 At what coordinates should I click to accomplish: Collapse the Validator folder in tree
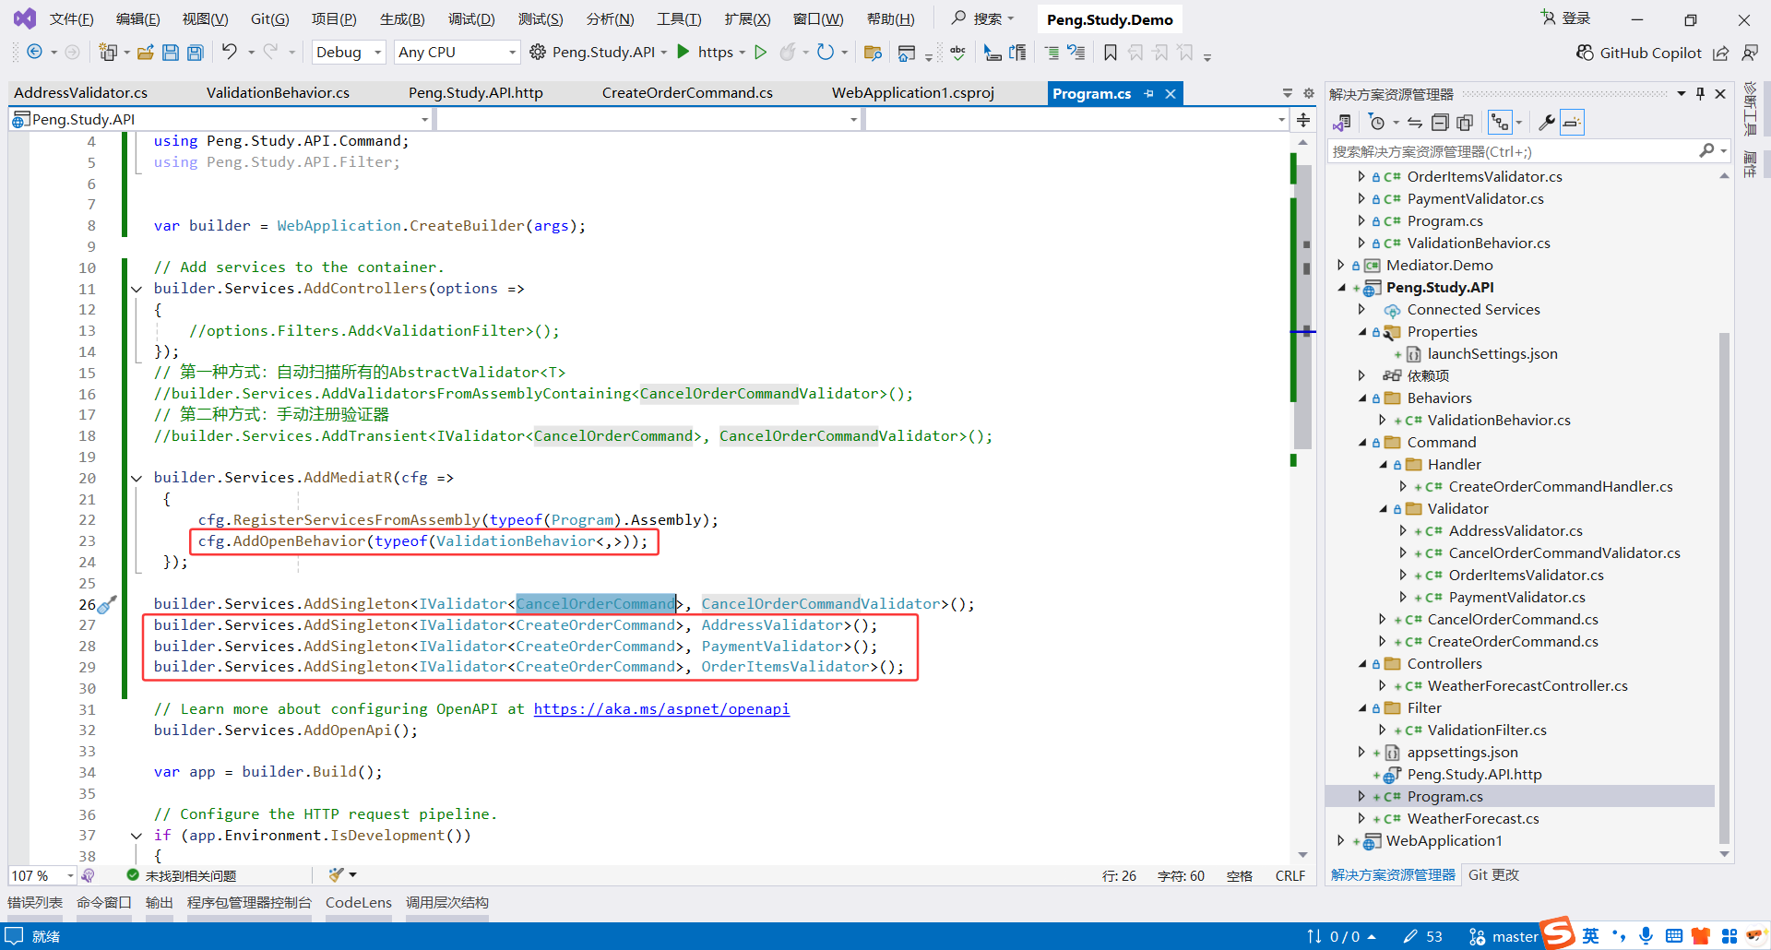point(1383,509)
